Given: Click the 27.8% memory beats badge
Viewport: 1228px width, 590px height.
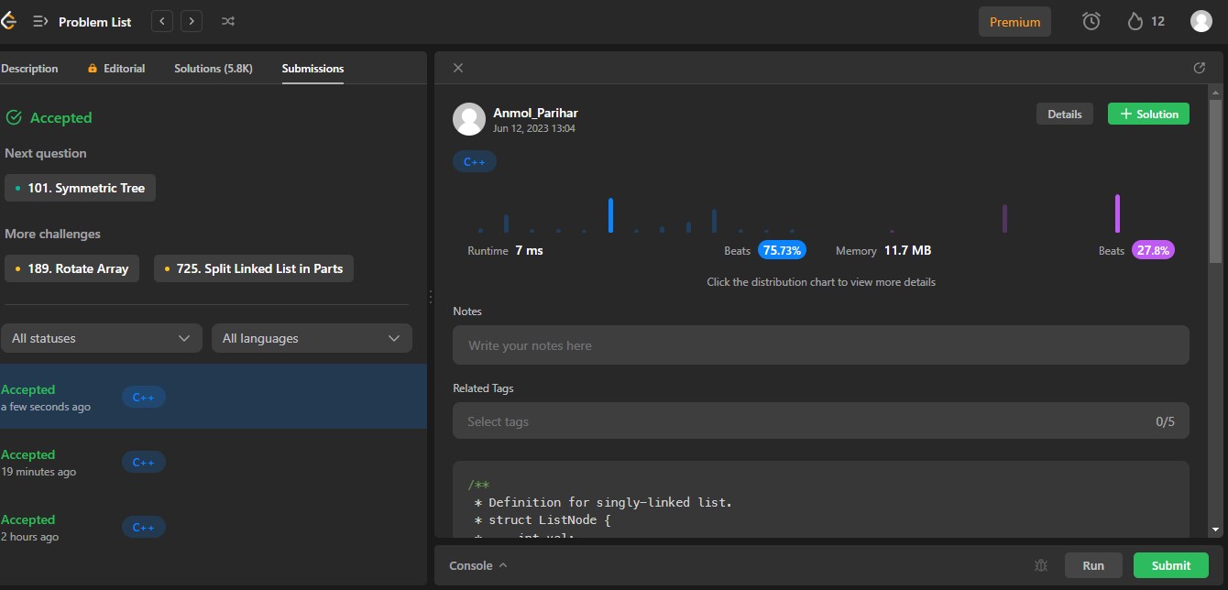Looking at the screenshot, I should tap(1153, 250).
